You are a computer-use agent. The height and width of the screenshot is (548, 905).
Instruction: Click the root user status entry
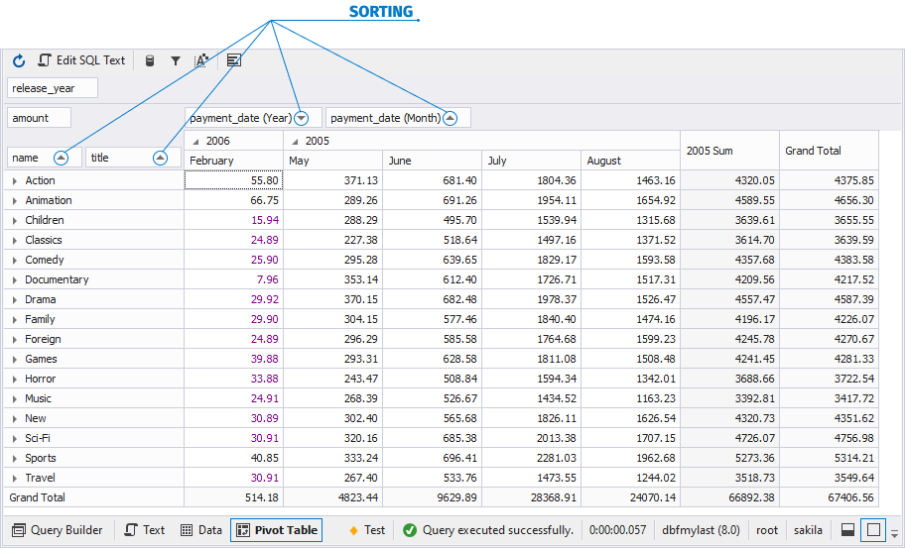point(767,530)
